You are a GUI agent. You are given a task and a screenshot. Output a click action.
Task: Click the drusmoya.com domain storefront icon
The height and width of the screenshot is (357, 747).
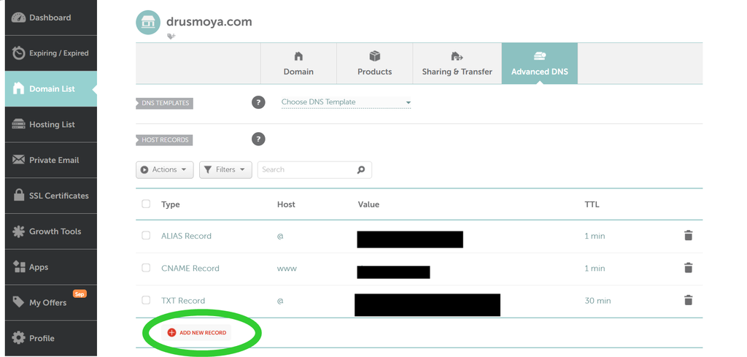coord(148,23)
